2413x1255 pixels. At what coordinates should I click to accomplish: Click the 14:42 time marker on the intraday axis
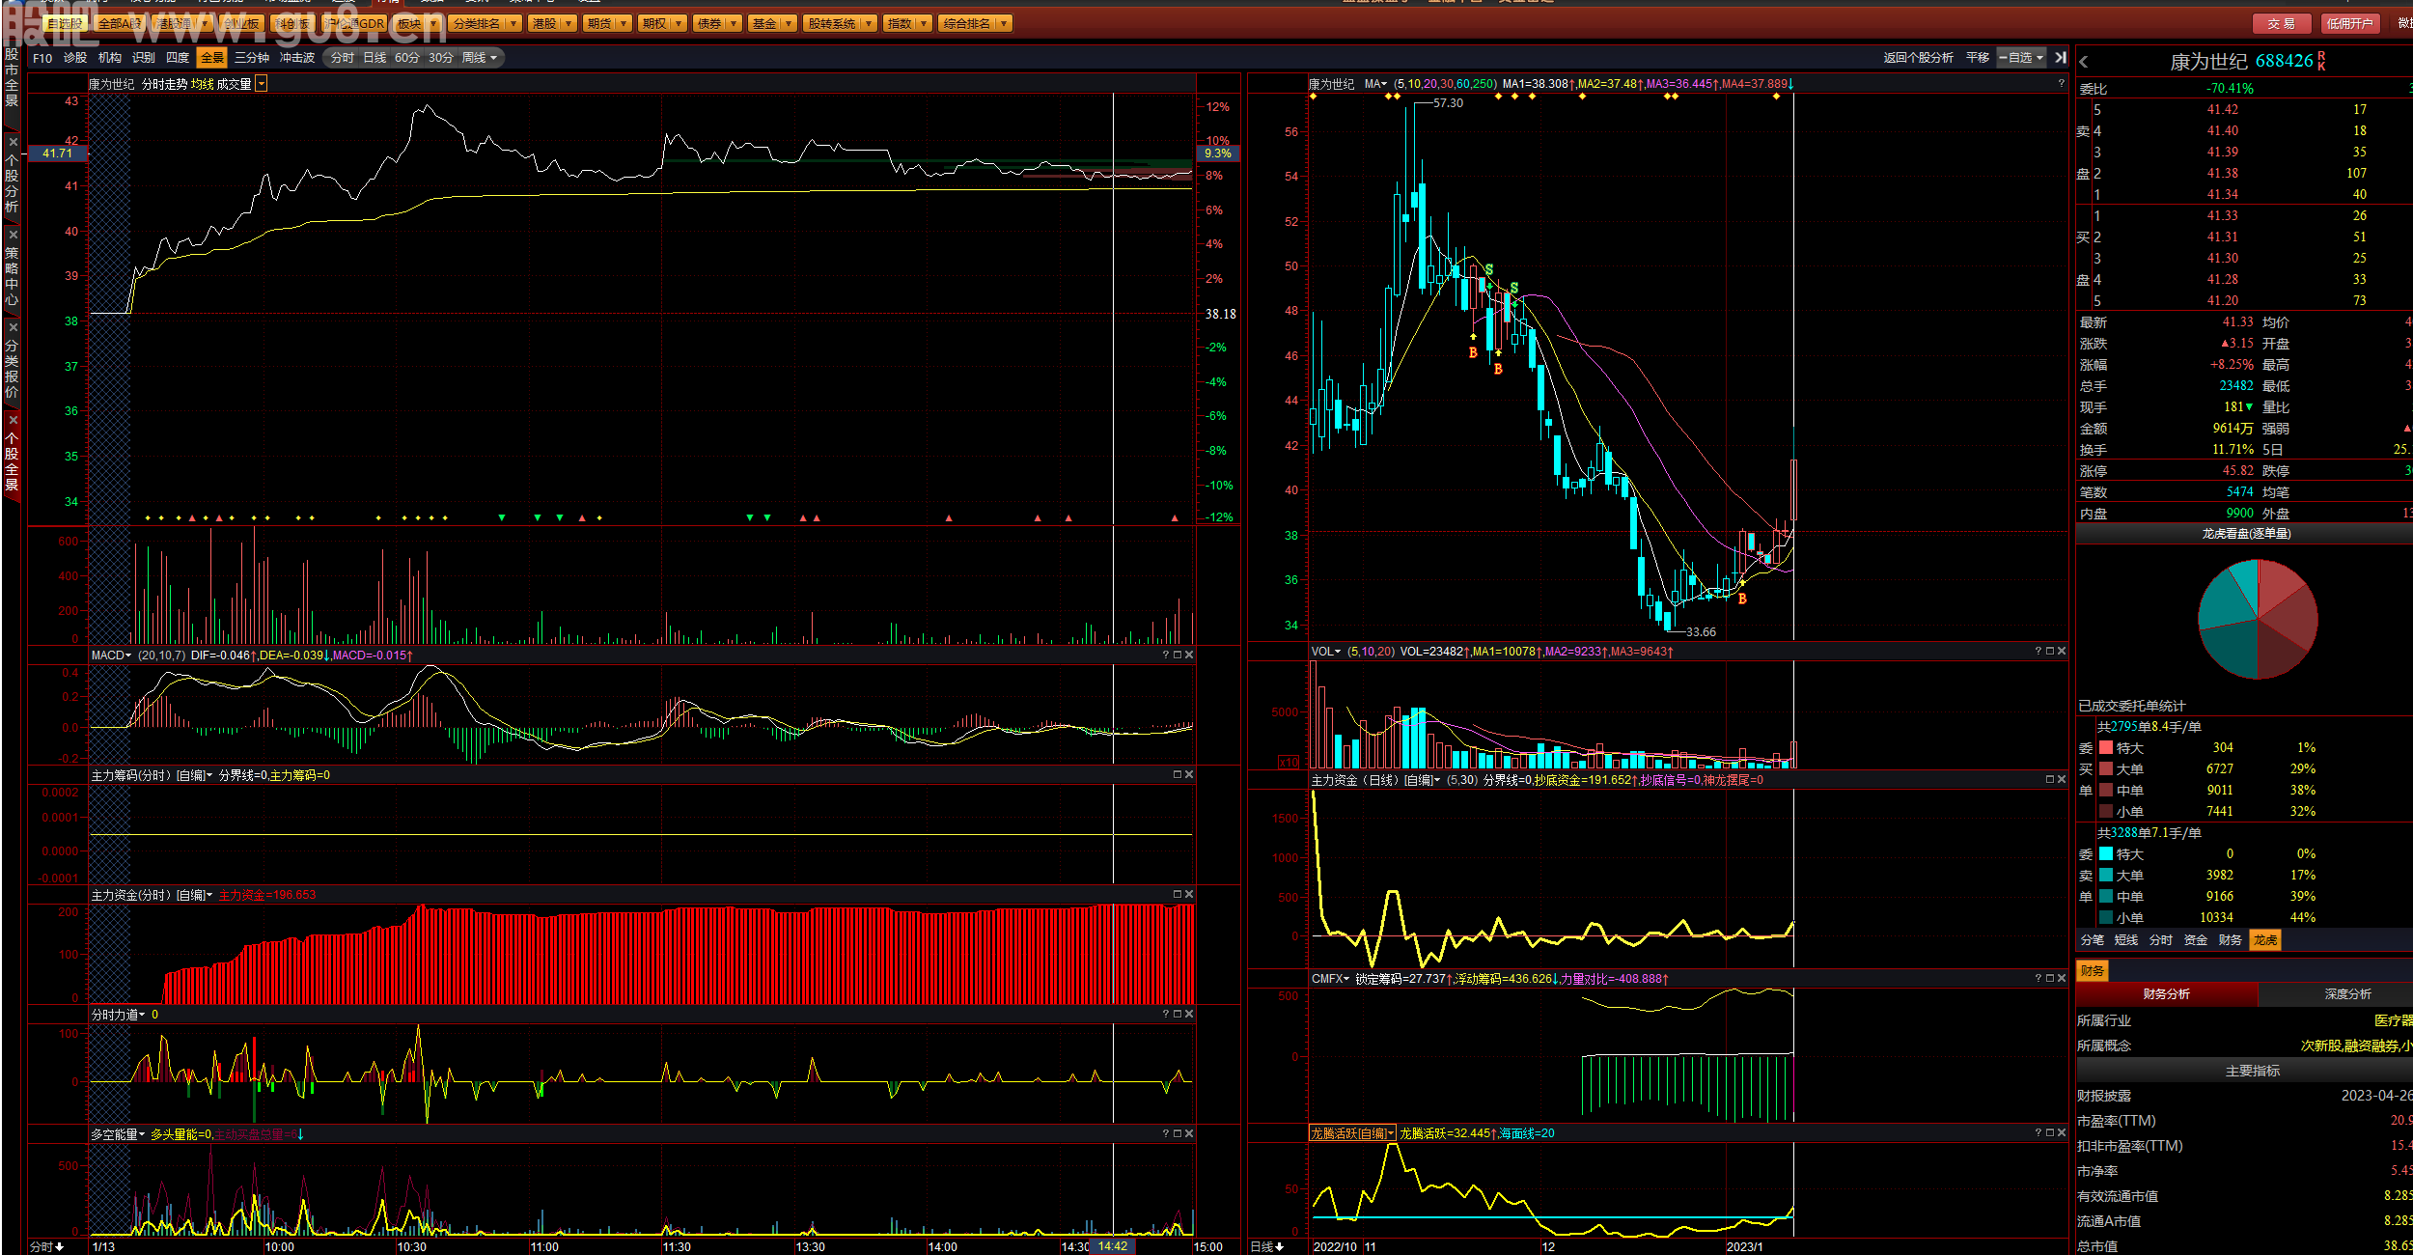tap(1113, 1246)
